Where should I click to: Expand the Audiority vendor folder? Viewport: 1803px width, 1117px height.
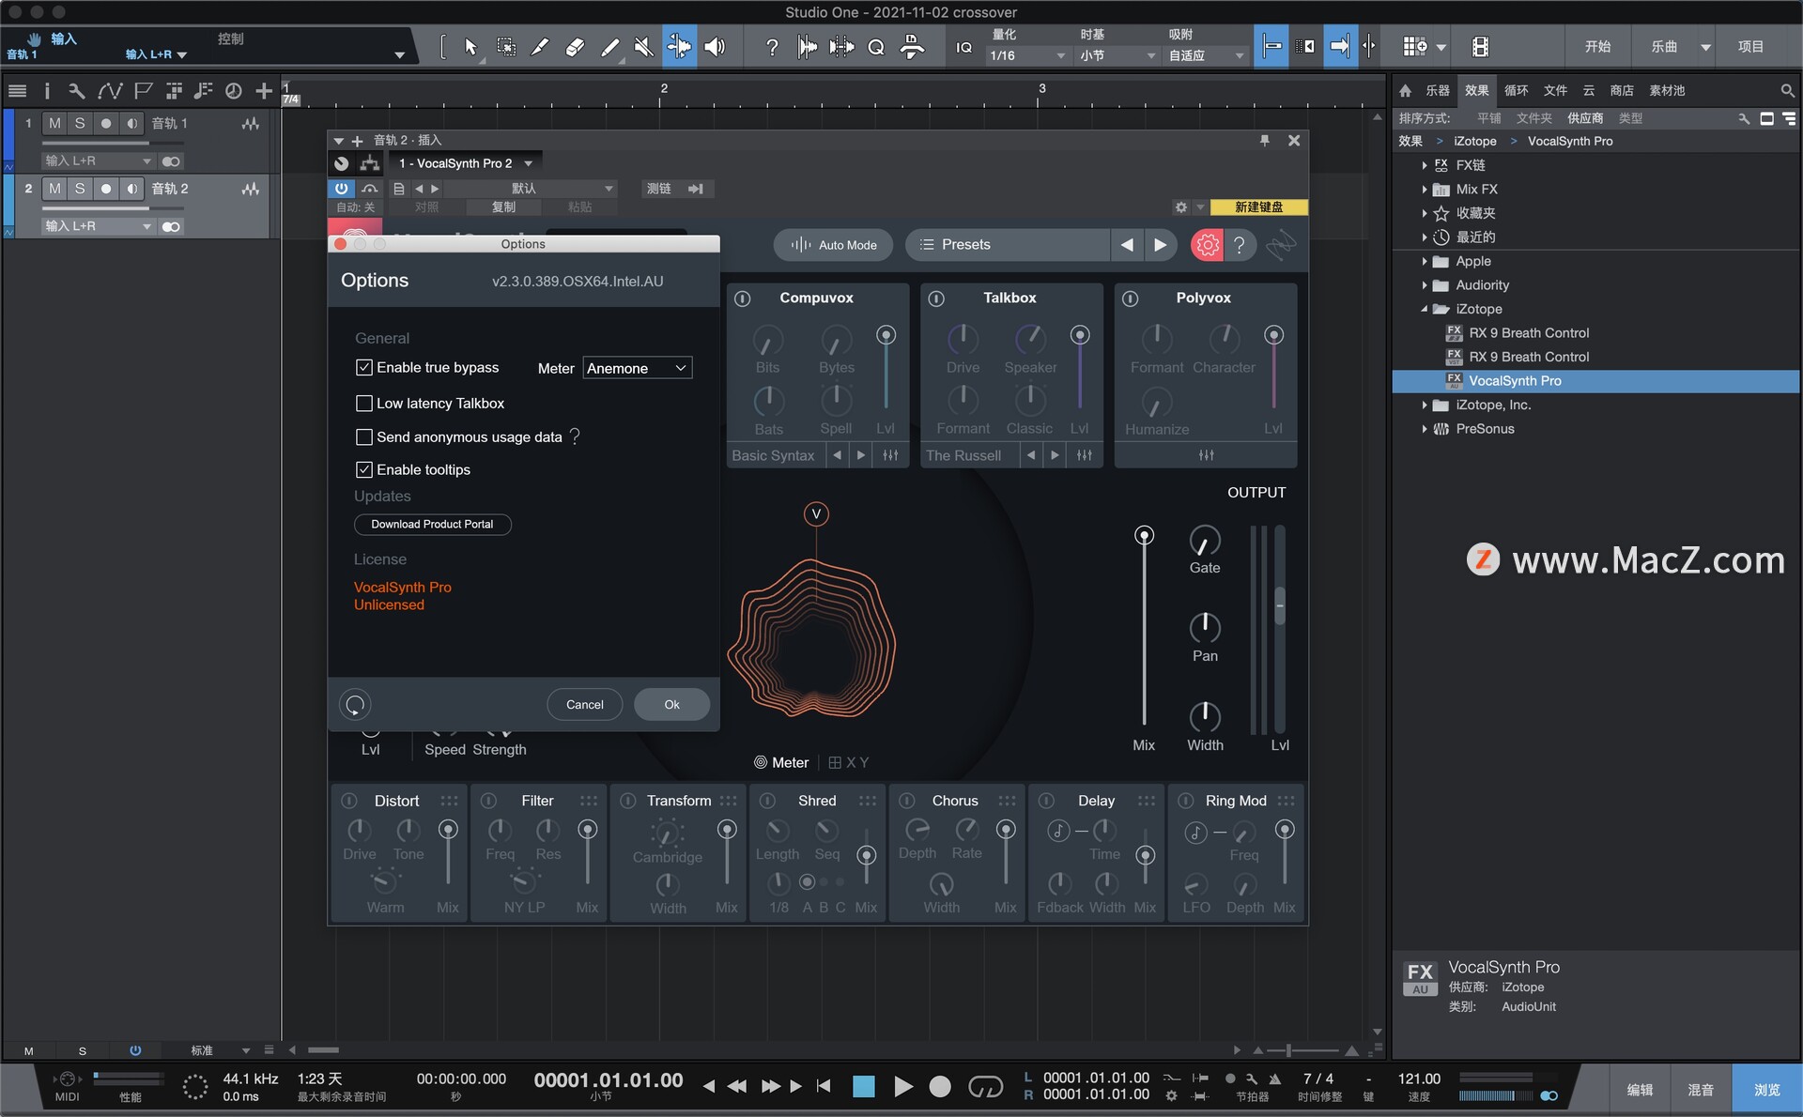pos(1424,285)
